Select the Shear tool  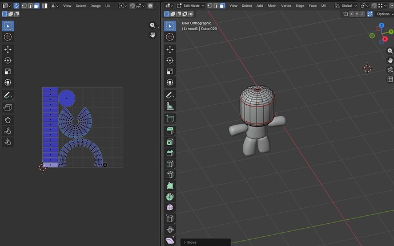click(x=170, y=241)
